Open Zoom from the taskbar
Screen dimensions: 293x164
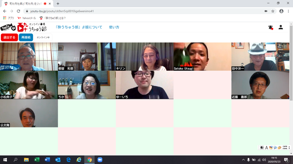tap(100, 160)
